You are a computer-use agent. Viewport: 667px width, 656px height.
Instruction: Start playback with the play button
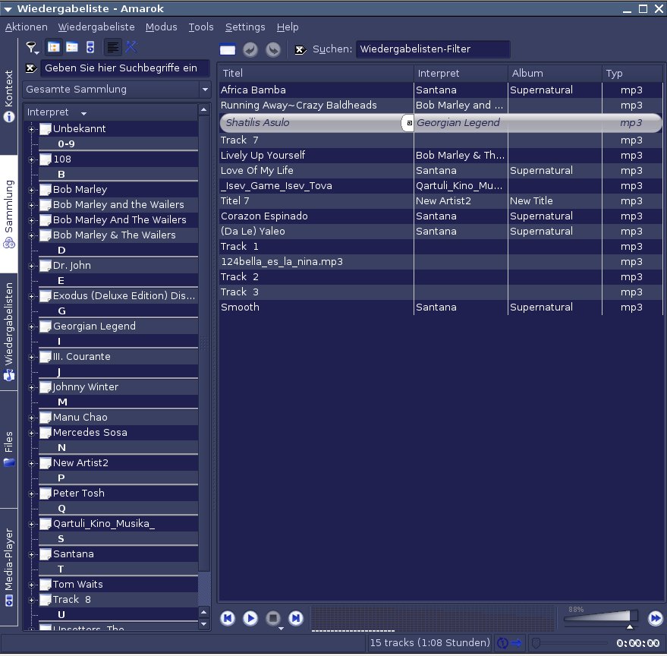coord(250,618)
